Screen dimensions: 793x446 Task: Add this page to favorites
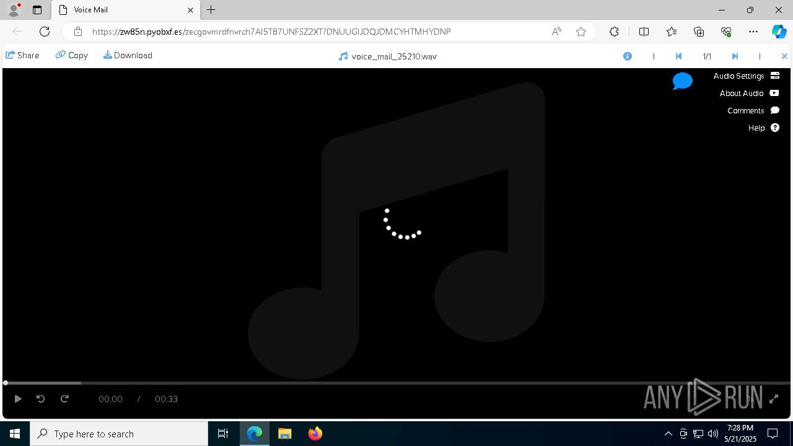tap(581, 32)
